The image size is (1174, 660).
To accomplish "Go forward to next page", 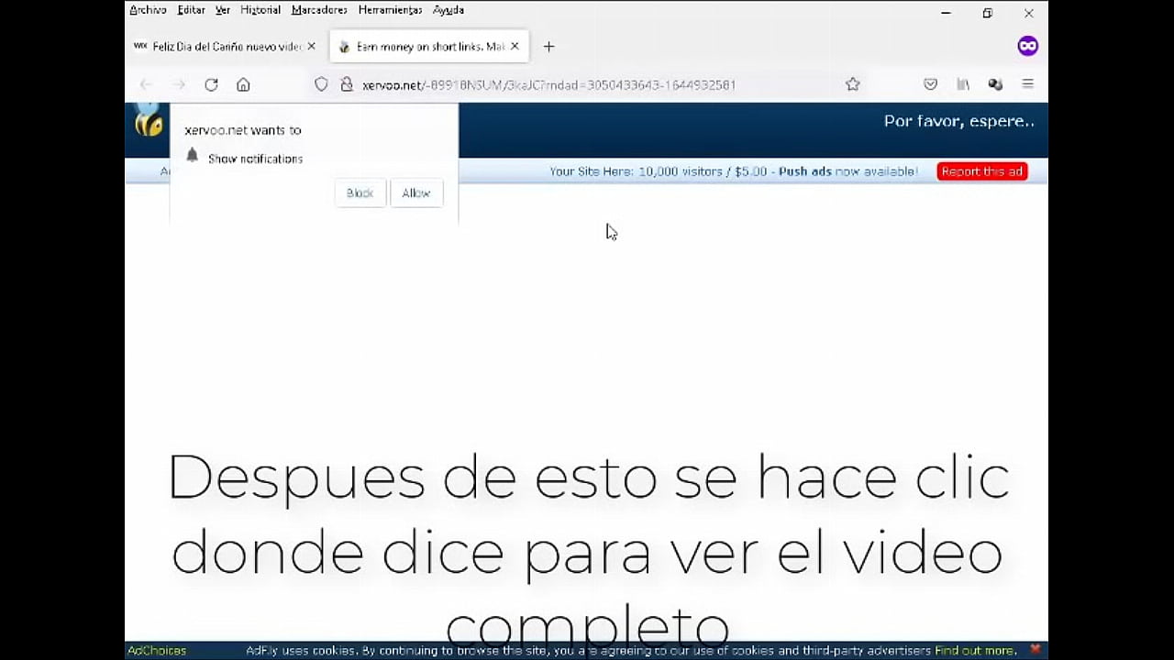I will [x=179, y=84].
